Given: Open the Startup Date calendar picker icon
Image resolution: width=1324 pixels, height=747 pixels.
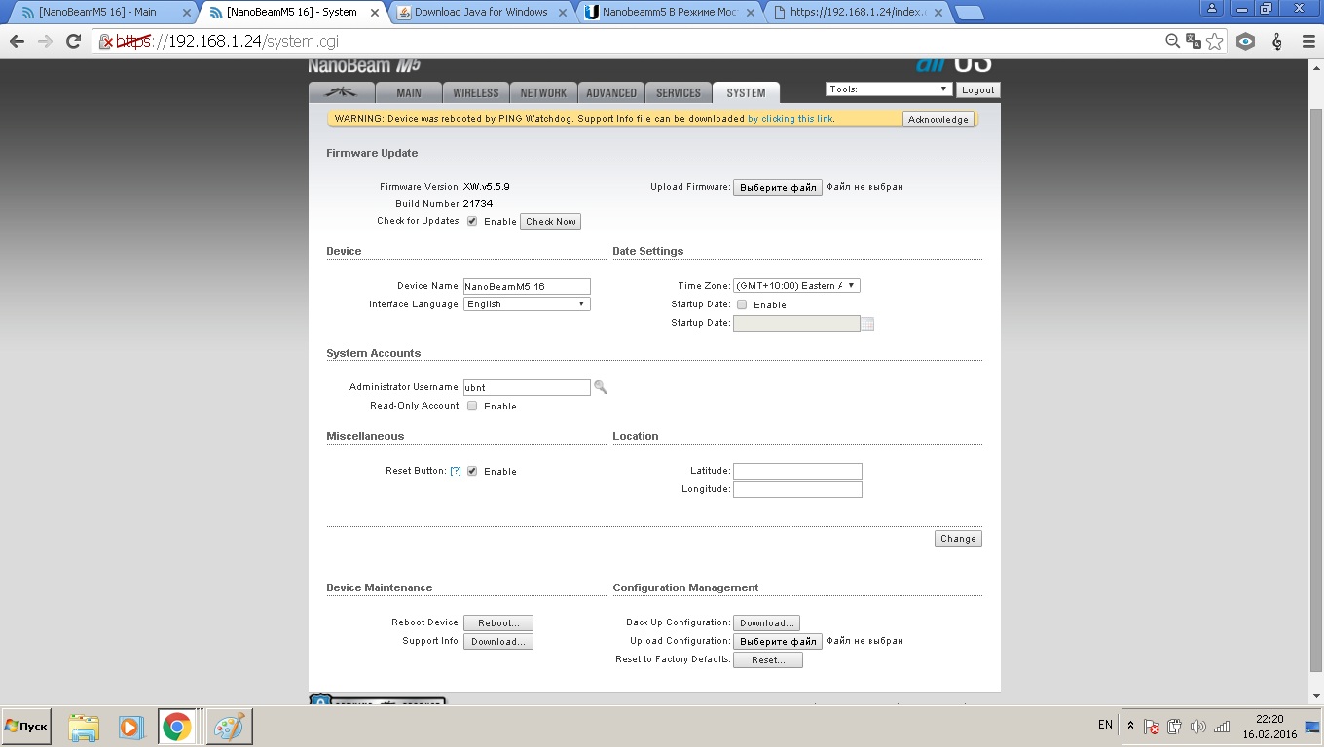Looking at the screenshot, I should 867,324.
